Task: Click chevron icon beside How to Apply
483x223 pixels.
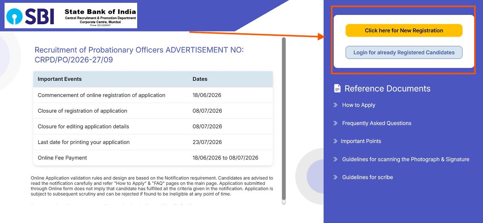Action: tap(335, 105)
